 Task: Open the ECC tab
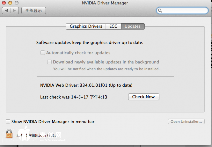pos(113,26)
